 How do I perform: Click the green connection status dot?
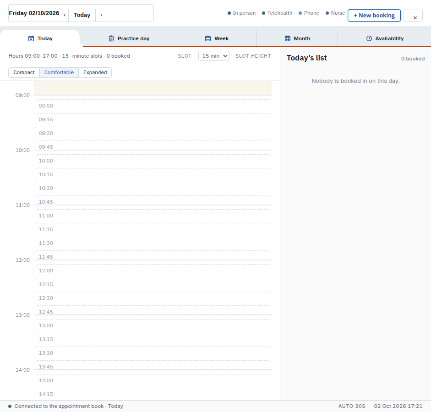tap(10, 406)
